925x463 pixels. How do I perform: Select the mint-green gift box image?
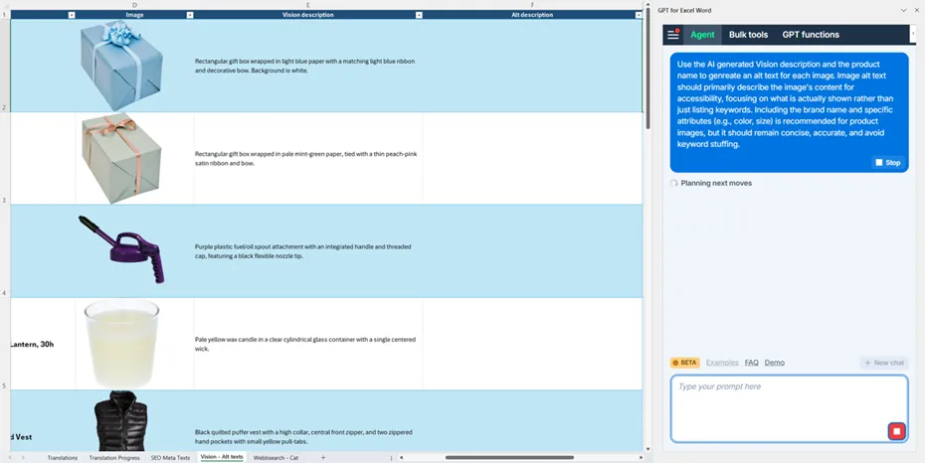click(121, 158)
